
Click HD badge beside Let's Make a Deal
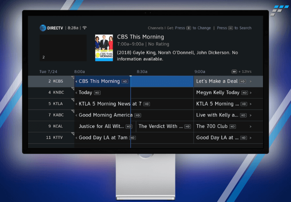(243, 81)
